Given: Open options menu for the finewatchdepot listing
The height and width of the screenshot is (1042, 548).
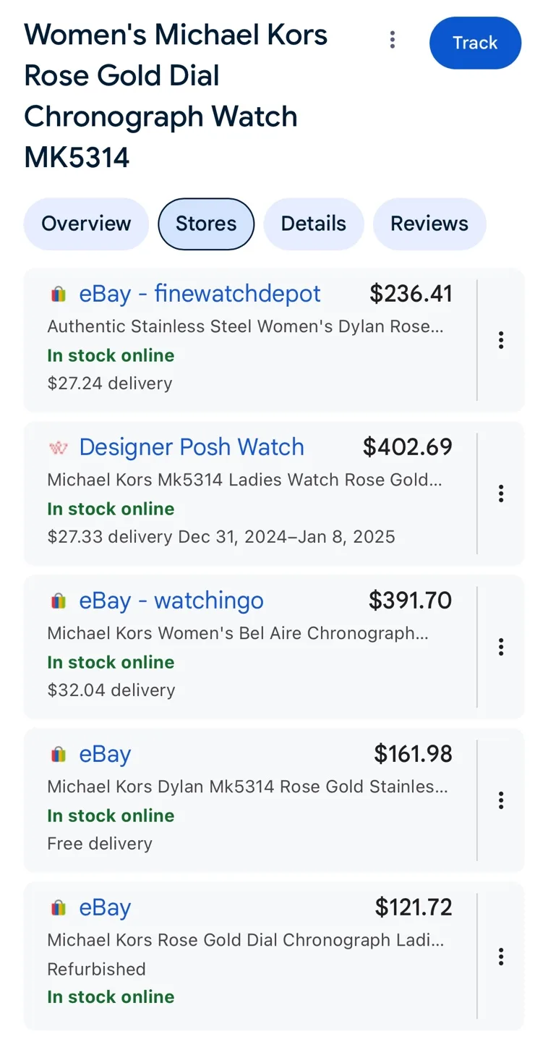Looking at the screenshot, I should pos(500,340).
